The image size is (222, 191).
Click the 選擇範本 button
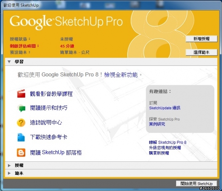pos(202,52)
